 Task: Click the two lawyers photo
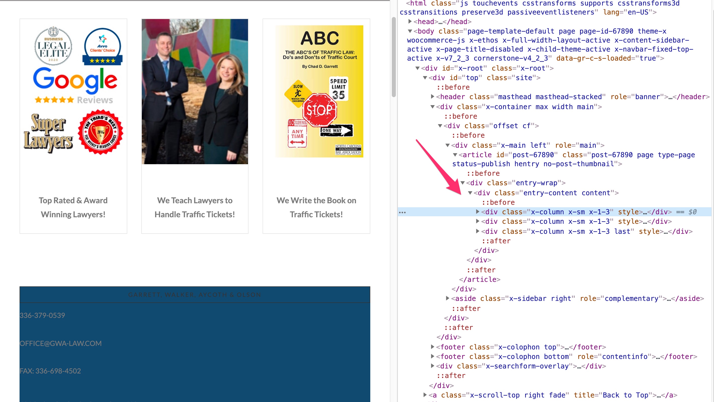(x=195, y=91)
